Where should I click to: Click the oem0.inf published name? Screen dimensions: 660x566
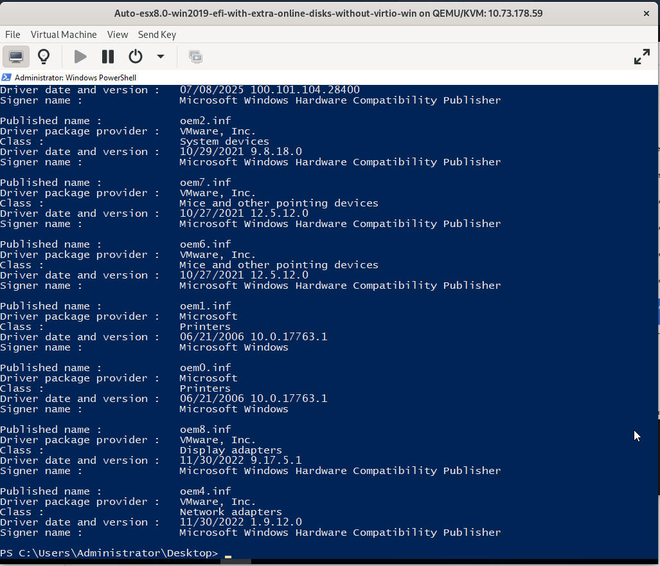(206, 368)
